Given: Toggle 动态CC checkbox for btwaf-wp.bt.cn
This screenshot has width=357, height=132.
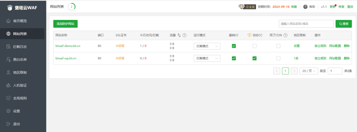Looking at the screenshot, I should (255, 58).
